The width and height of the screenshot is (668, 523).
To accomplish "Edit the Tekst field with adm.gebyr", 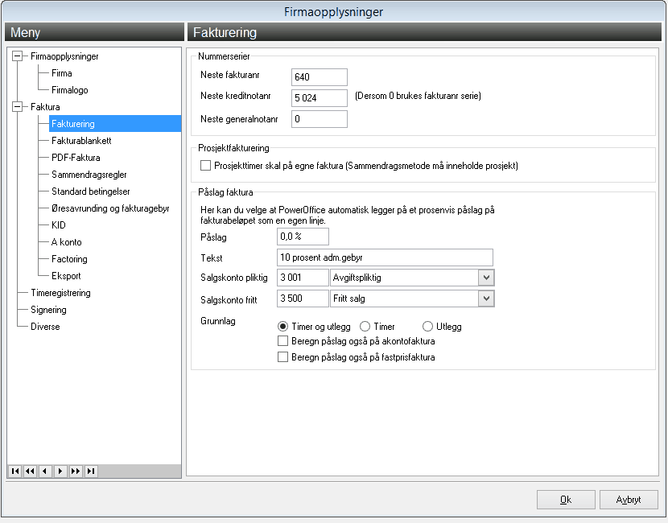I will 386,257.
